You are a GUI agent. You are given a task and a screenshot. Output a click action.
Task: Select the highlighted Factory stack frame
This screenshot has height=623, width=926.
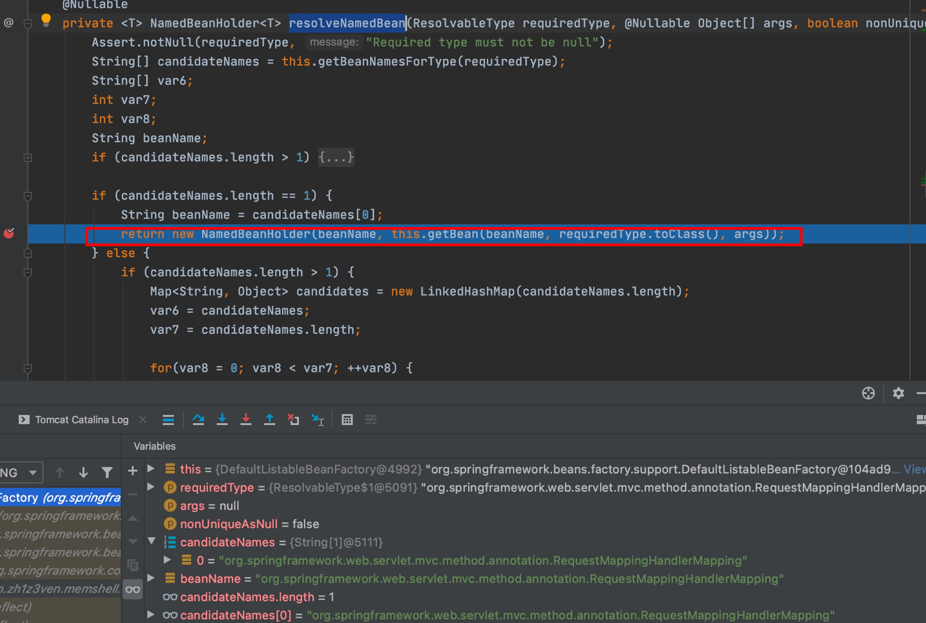pos(60,497)
